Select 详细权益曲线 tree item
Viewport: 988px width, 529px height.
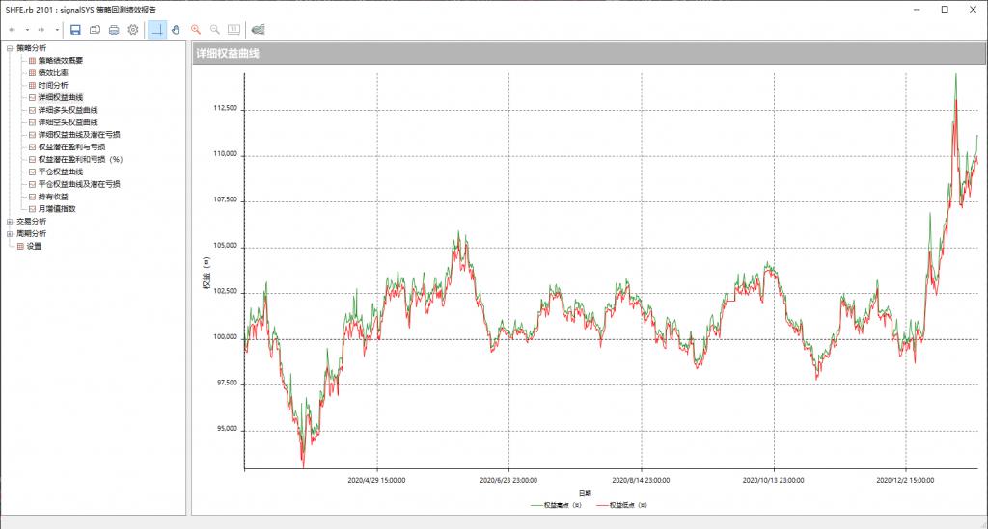pyautogui.click(x=61, y=97)
